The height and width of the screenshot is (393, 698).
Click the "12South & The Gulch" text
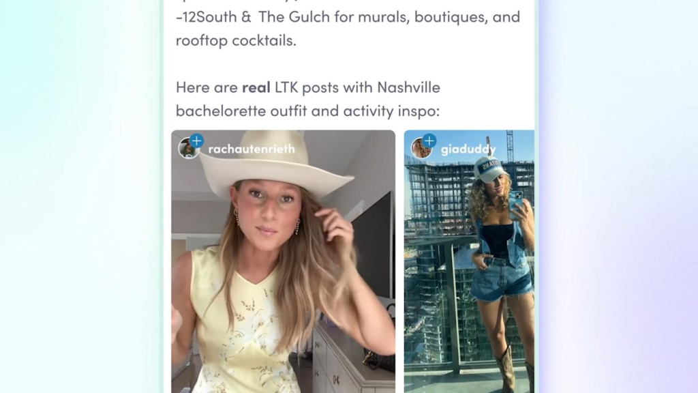[x=253, y=17]
